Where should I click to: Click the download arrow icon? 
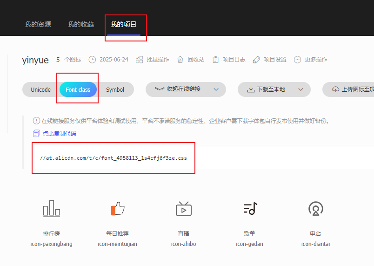click(x=251, y=89)
